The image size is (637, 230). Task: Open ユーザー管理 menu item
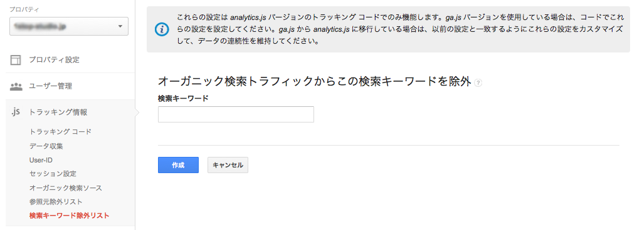tap(50, 86)
